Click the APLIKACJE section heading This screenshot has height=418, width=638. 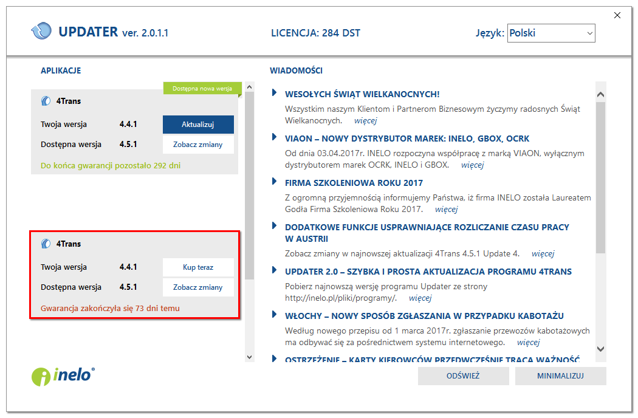61,71
